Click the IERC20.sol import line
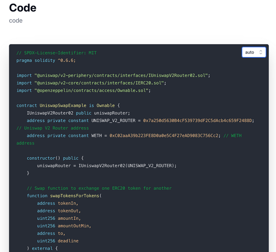Viewport: 276px width, 252px height. coord(91,83)
